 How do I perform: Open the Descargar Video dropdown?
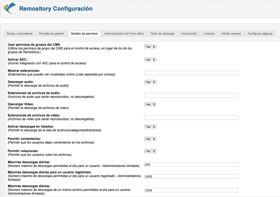click(x=150, y=104)
